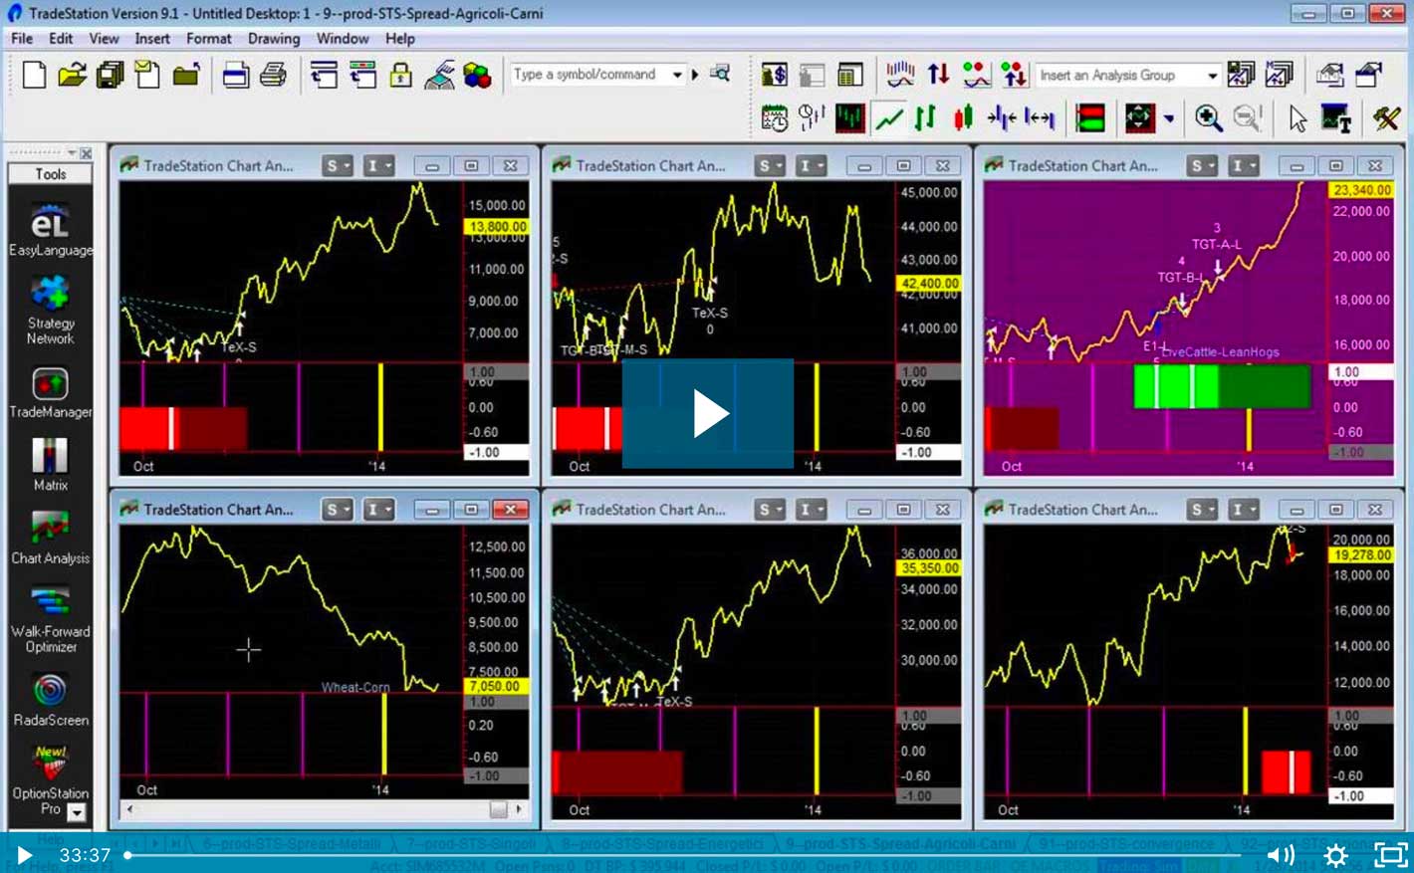Image resolution: width=1414 pixels, height=873 pixels.
Task: Close the Tools sidebar panel
Action: [87, 153]
